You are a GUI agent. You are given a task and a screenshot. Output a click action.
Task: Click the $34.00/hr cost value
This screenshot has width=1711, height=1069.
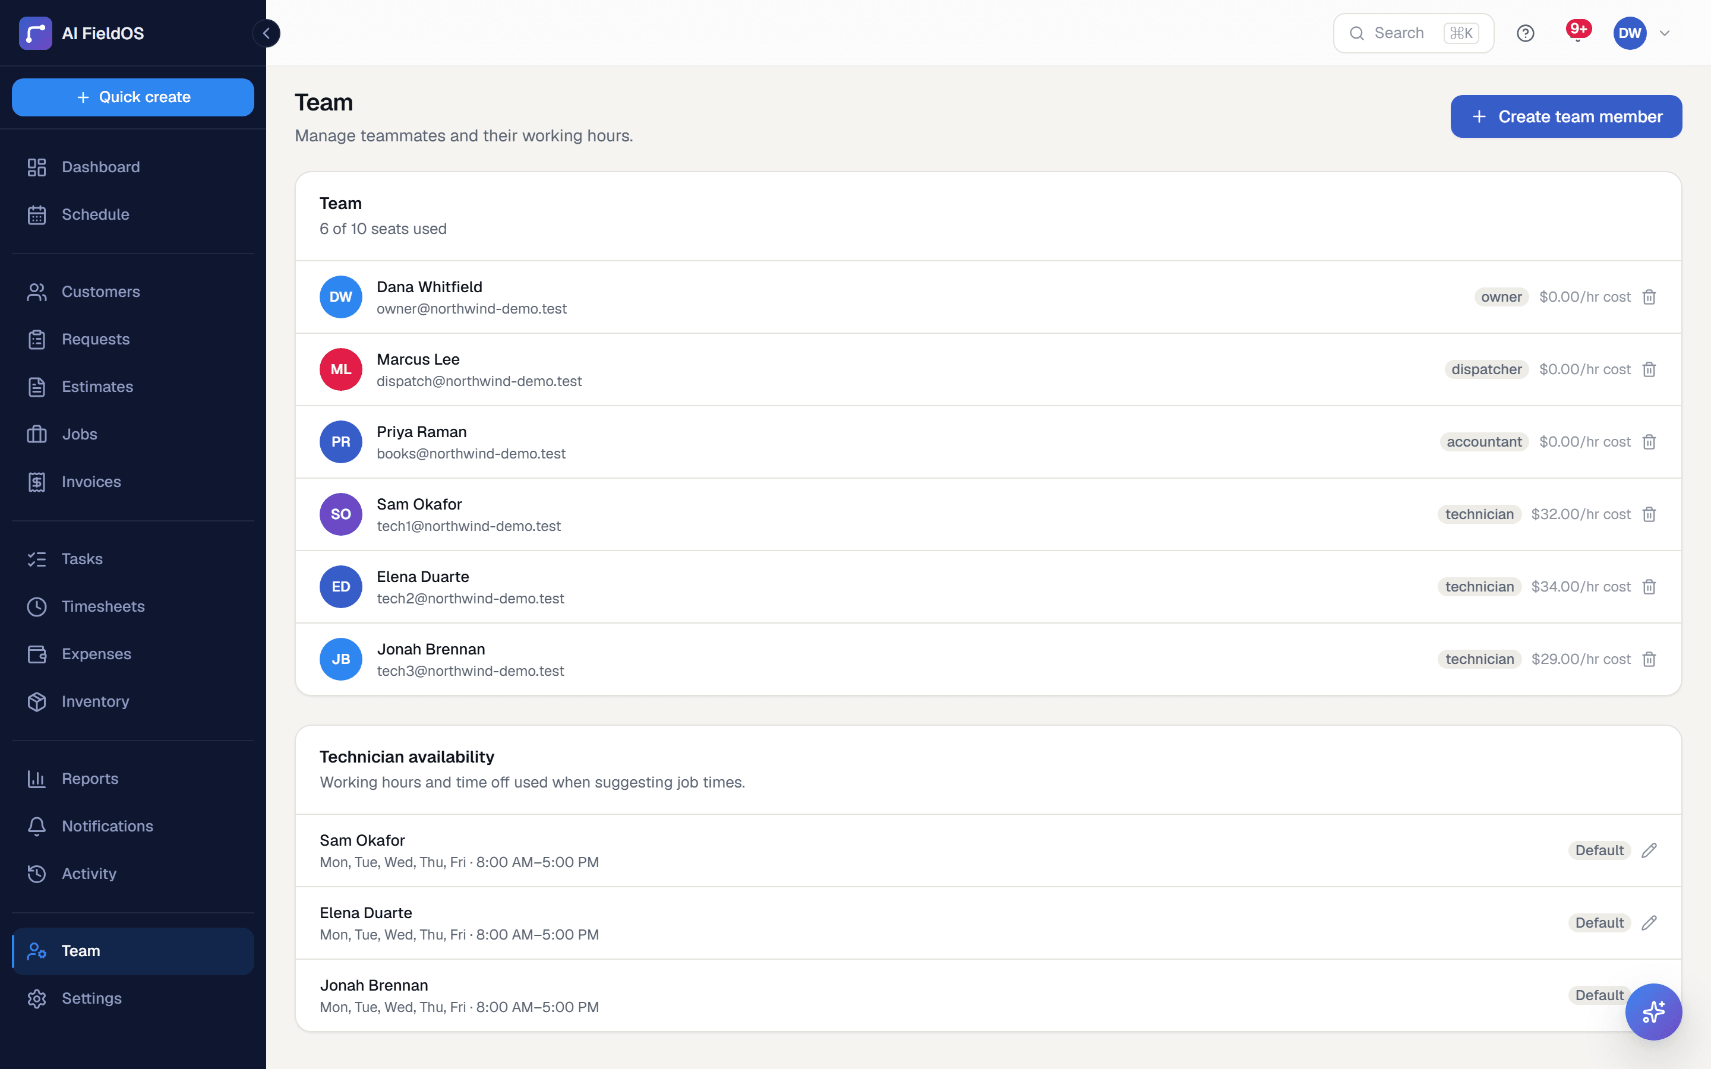(x=1580, y=587)
